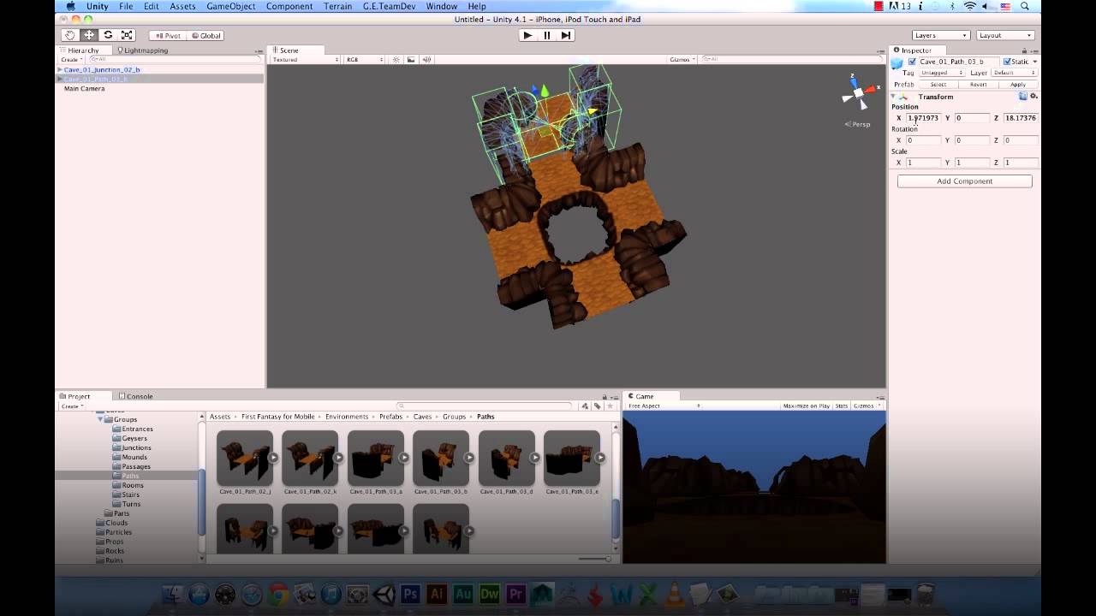Toggle the Pivot handle position button

click(169, 36)
